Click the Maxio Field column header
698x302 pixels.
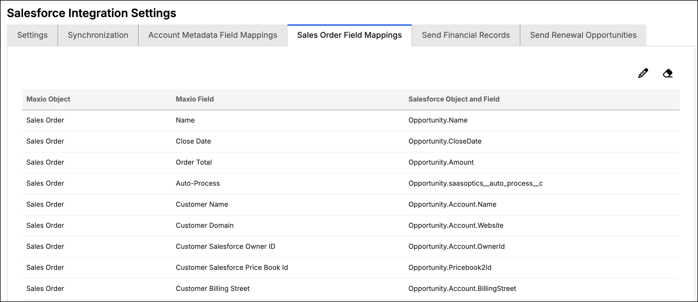[x=195, y=99]
